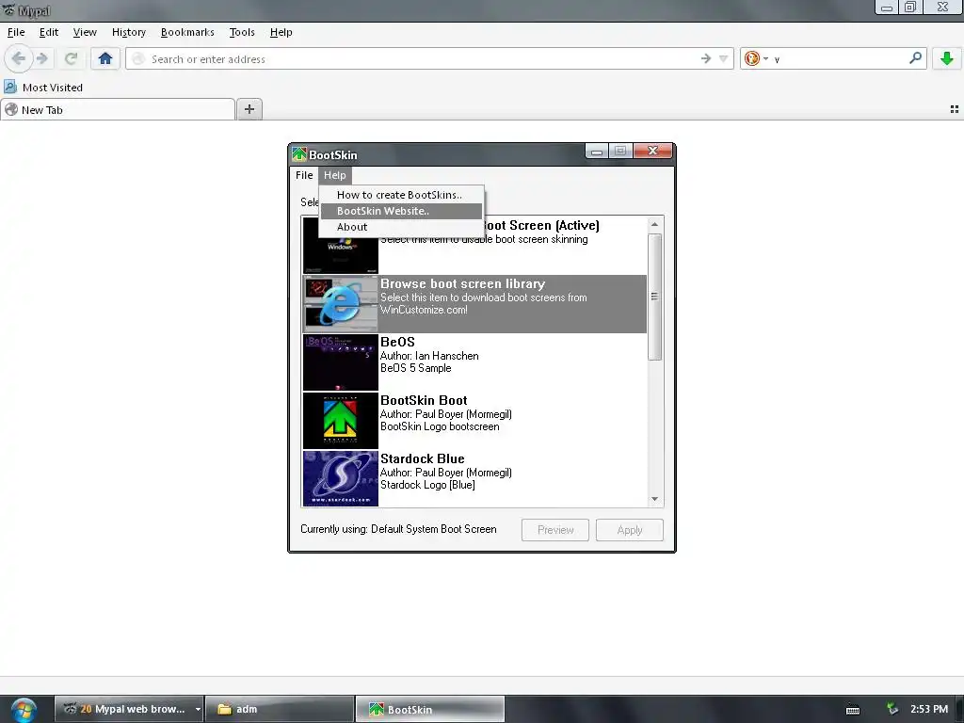This screenshot has height=723, width=964.
Task: Open the downloads green arrow button
Action: tap(947, 59)
